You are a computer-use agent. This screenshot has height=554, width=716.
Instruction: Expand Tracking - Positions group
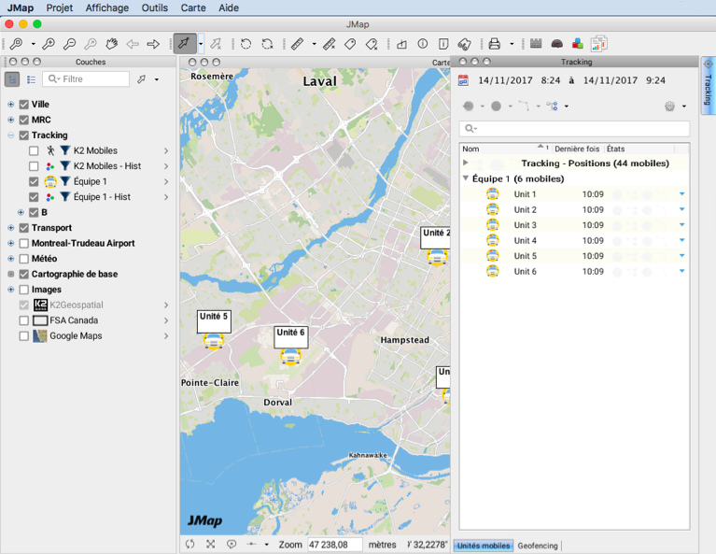click(466, 163)
